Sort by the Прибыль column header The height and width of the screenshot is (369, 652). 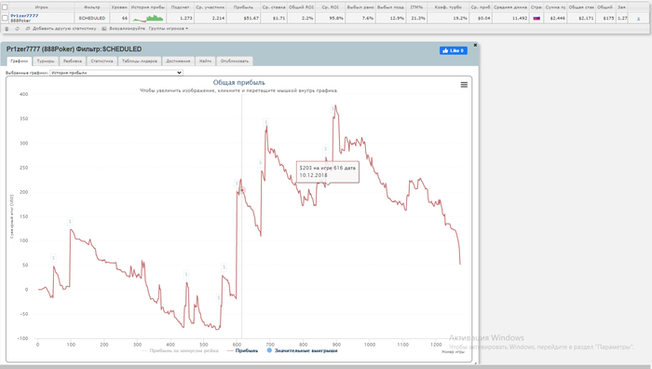[243, 7]
